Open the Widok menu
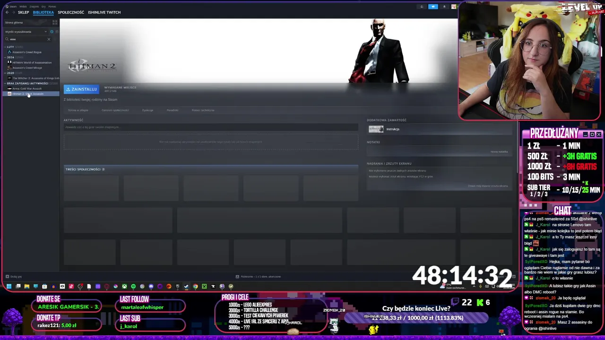The height and width of the screenshot is (340, 605). tap(23, 7)
